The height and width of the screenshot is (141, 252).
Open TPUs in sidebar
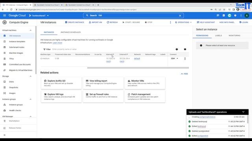coord(17,59)
